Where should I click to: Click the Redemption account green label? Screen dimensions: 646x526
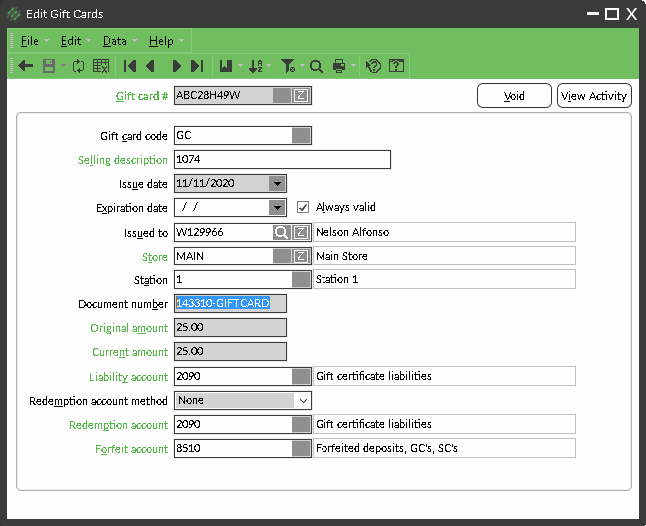(x=118, y=425)
